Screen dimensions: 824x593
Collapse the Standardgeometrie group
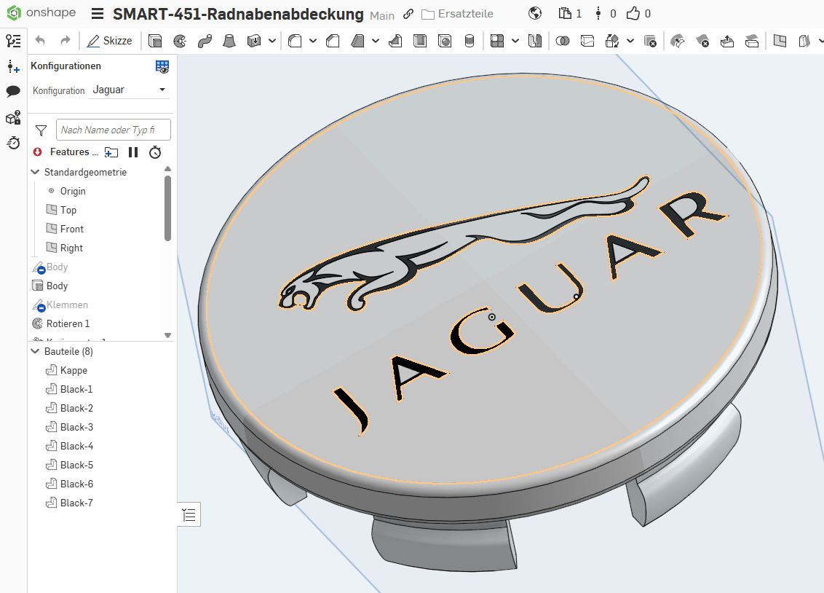click(35, 172)
